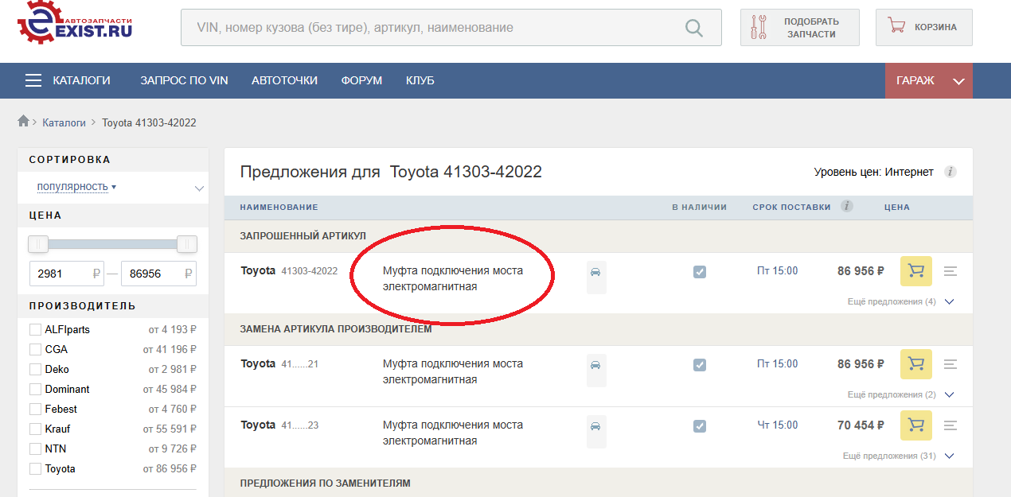Expand Ещё предложения (4)
Viewport: 1011px width, 497px height.
click(x=900, y=302)
